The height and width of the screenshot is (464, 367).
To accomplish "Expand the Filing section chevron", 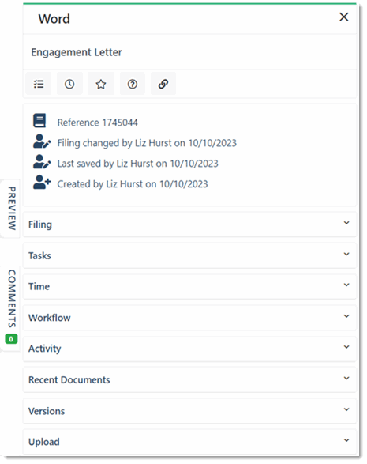I will pos(346,223).
